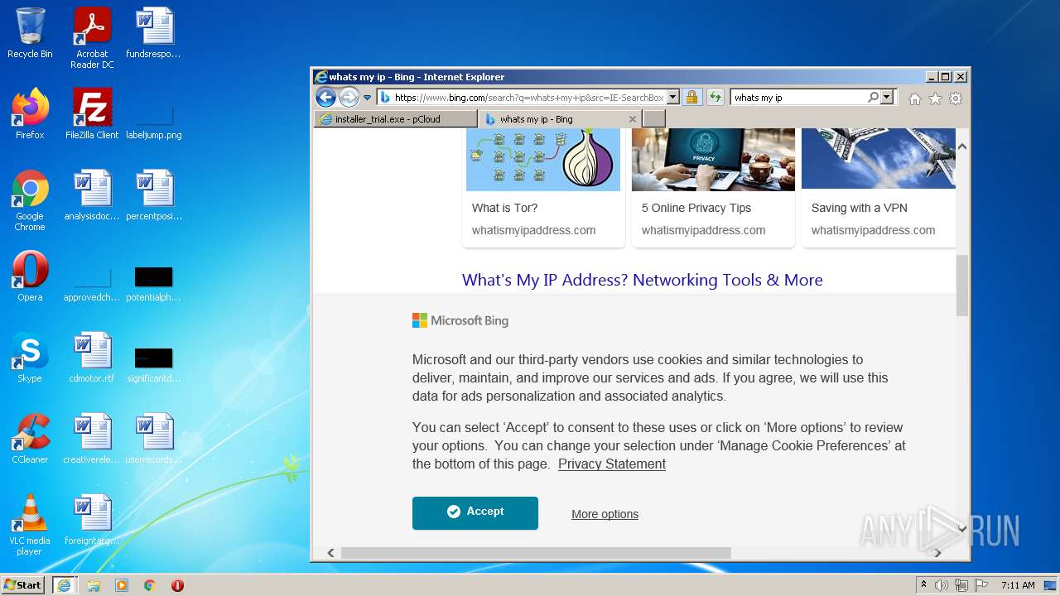Select the Firefox desktop shortcut
The height and width of the screenshot is (596, 1060).
pos(30,114)
